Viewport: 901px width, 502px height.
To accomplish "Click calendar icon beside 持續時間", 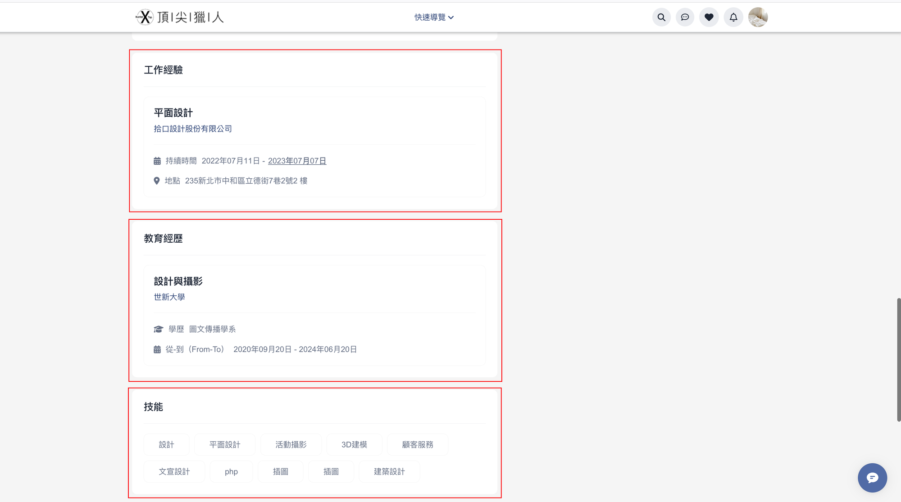I will coord(157,161).
